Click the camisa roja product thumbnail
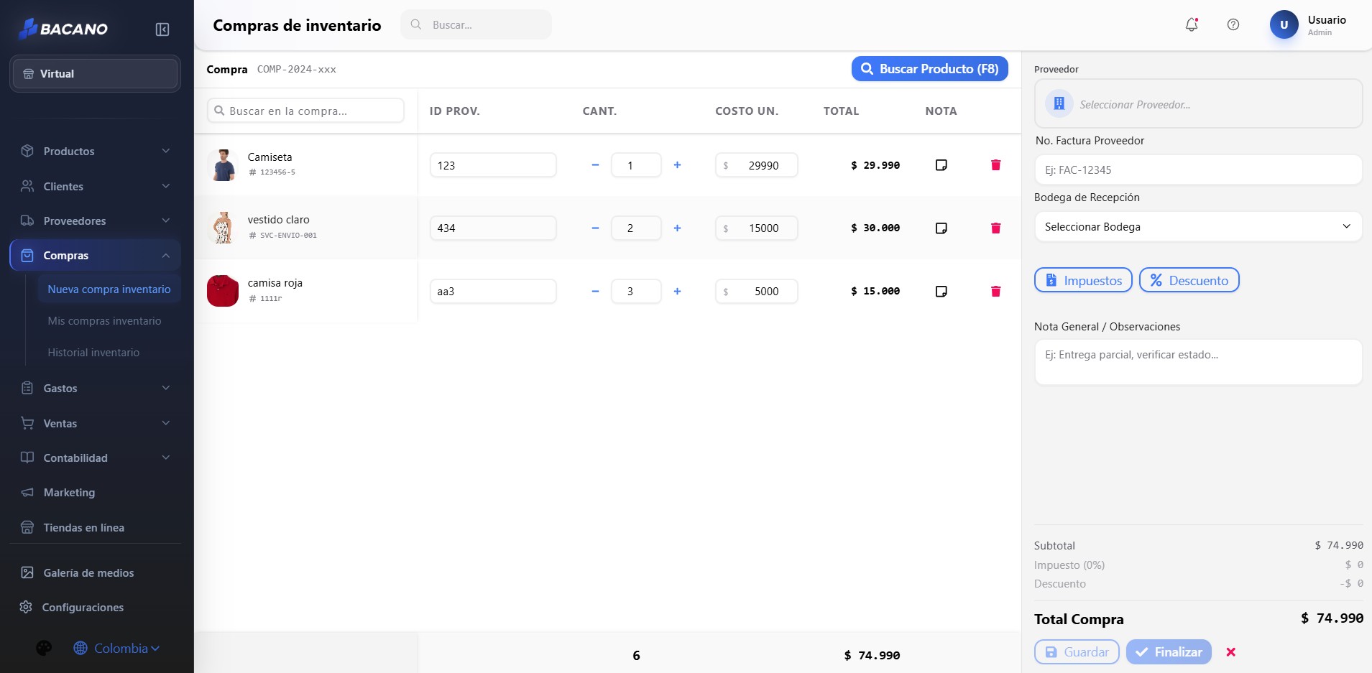1372x673 pixels. 223,291
